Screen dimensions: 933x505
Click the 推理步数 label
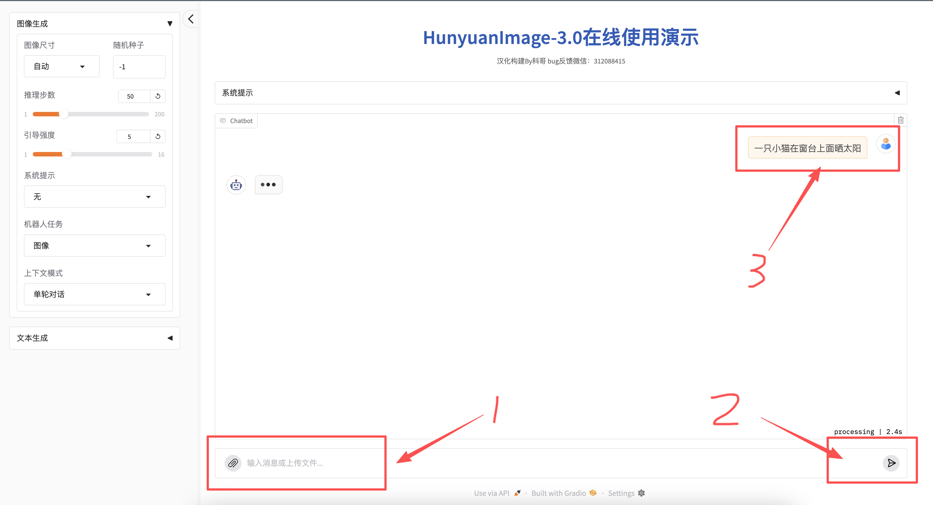tap(40, 95)
